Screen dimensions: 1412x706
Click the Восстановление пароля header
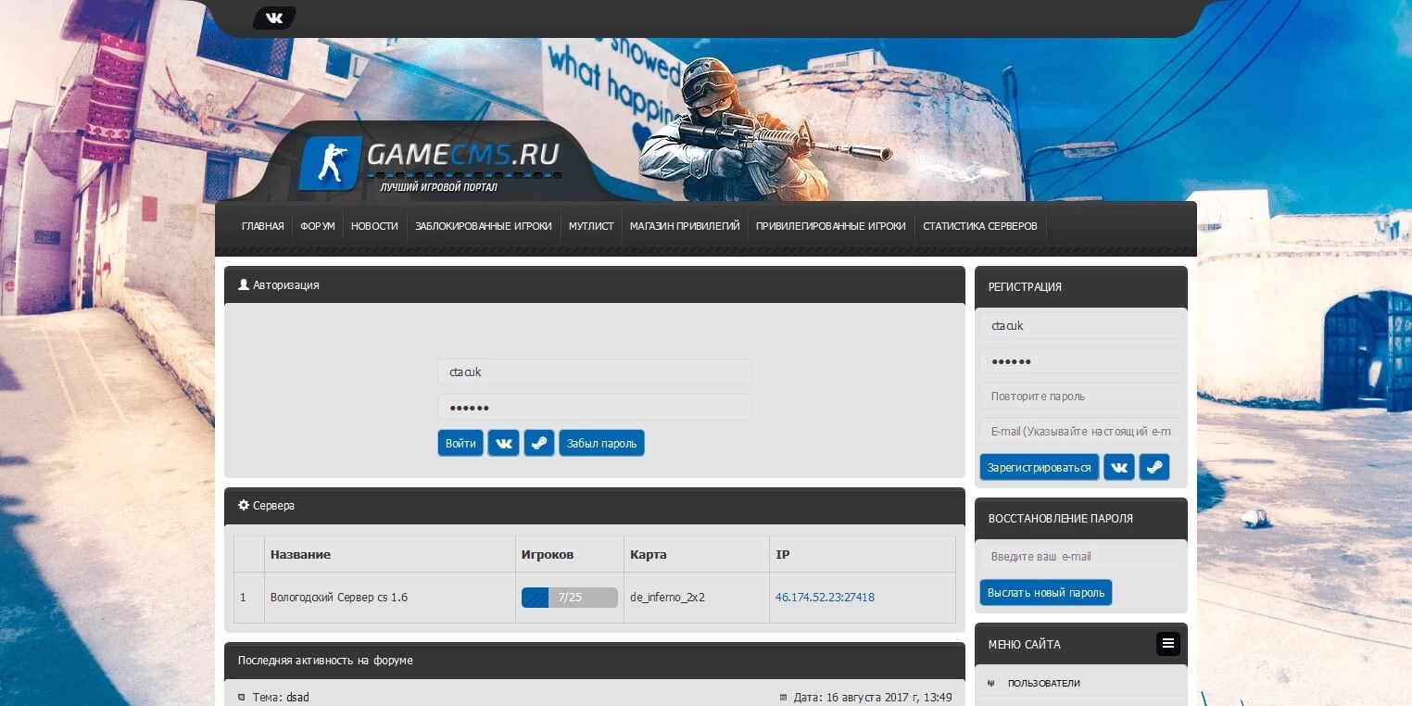[x=1061, y=518]
